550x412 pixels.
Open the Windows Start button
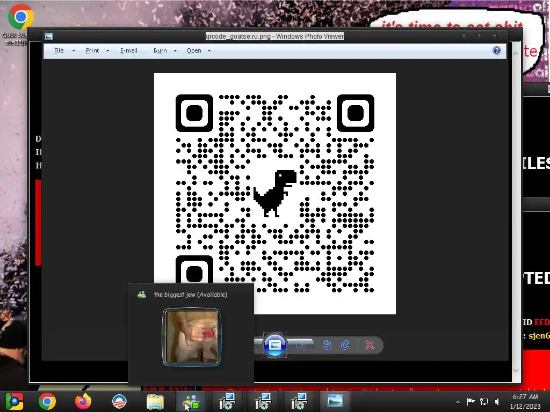pos(15,401)
